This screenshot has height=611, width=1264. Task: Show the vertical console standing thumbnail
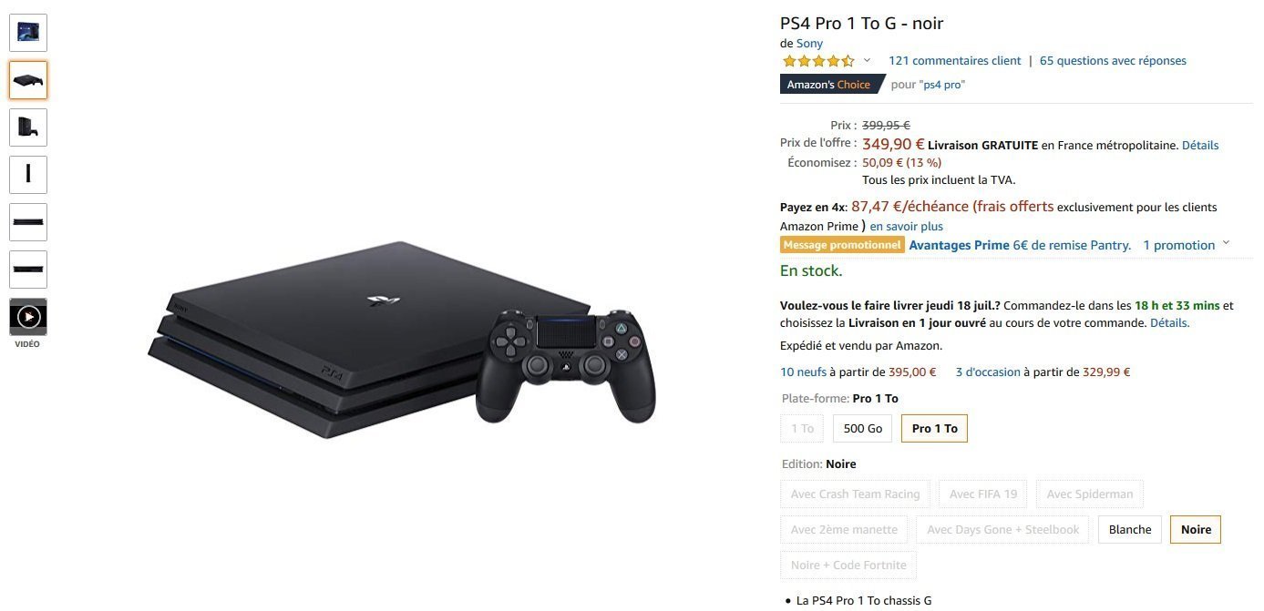pos(28,127)
